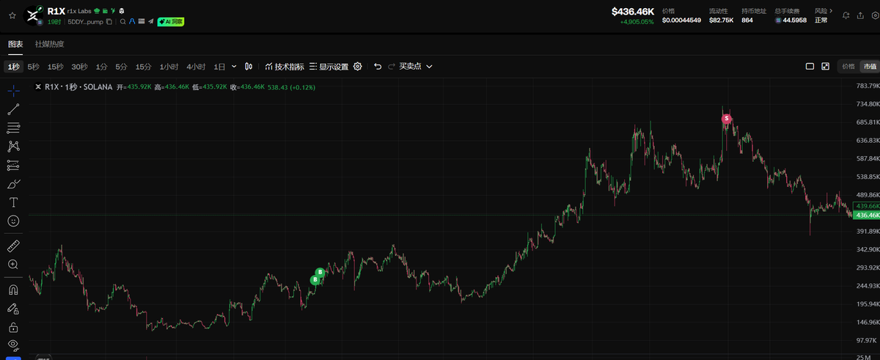Toggle fullscreen chart mode icon
The height and width of the screenshot is (360, 880).
(825, 67)
